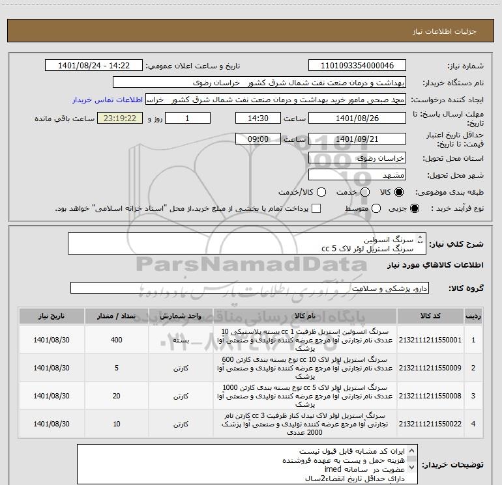Click the response deadline date 1401/08/26
The height and width of the screenshot is (485, 502).
pos(357,118)
